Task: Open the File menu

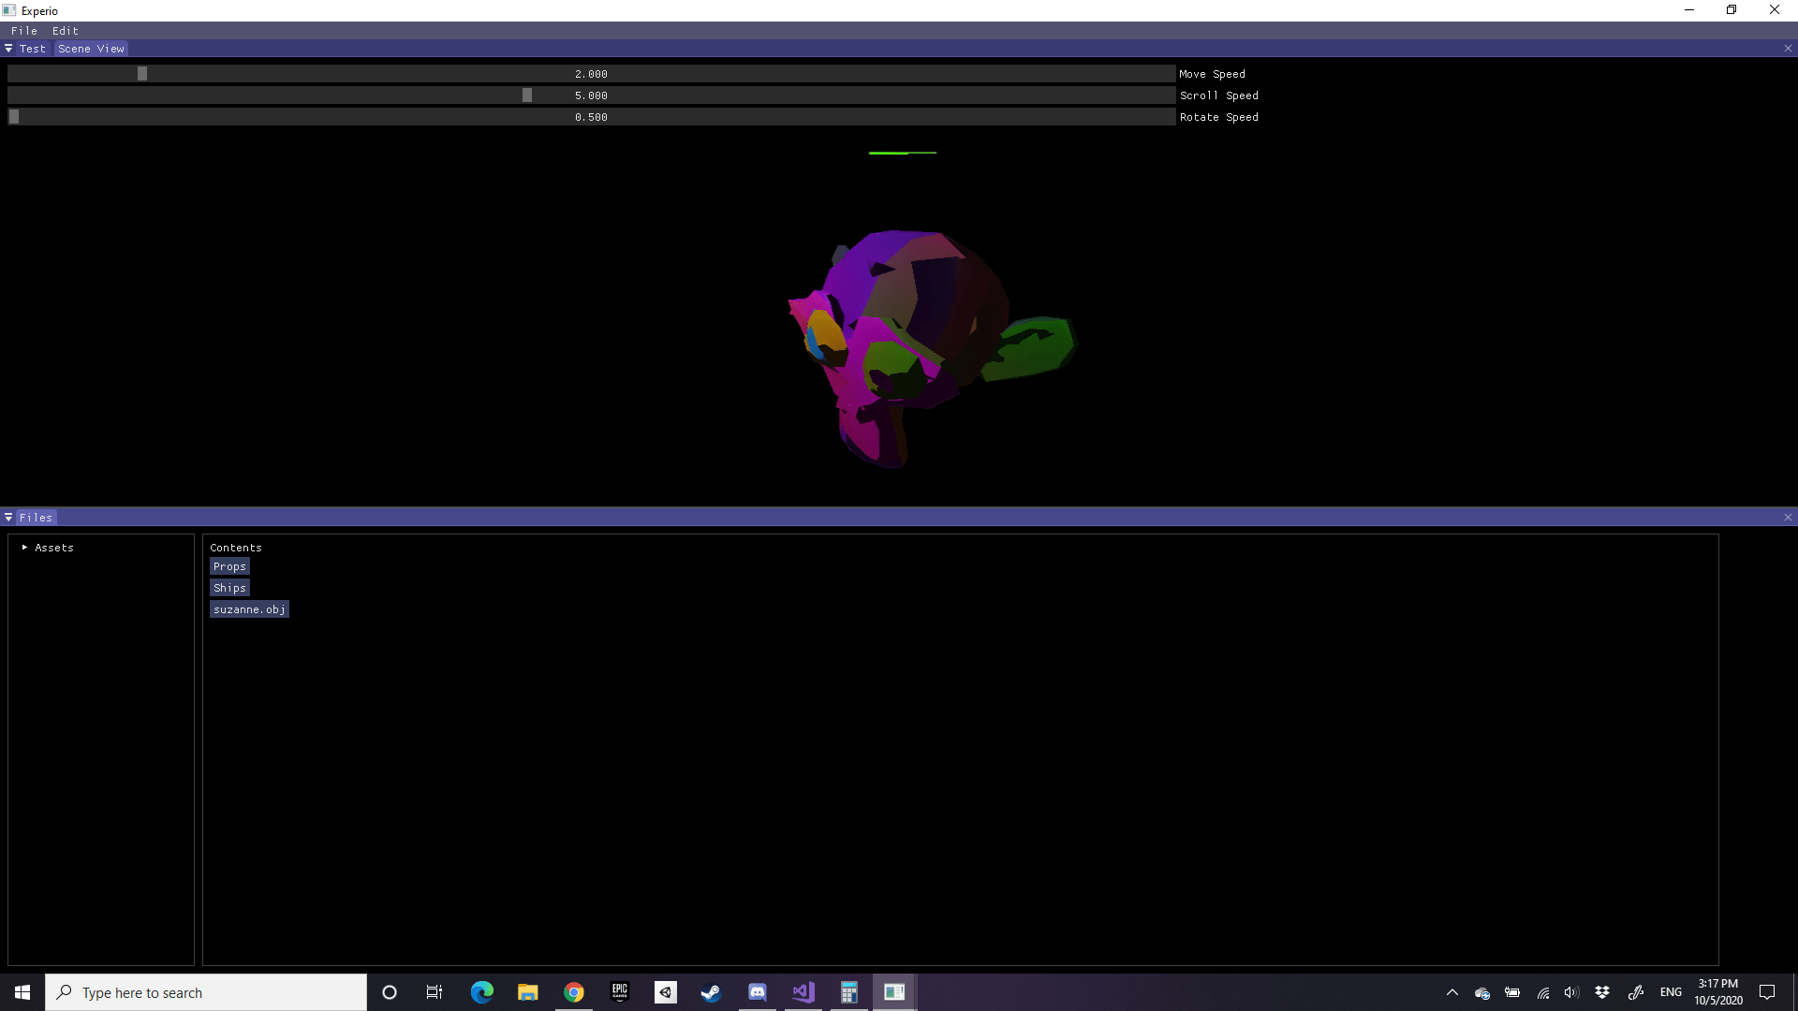Action: 23,30
